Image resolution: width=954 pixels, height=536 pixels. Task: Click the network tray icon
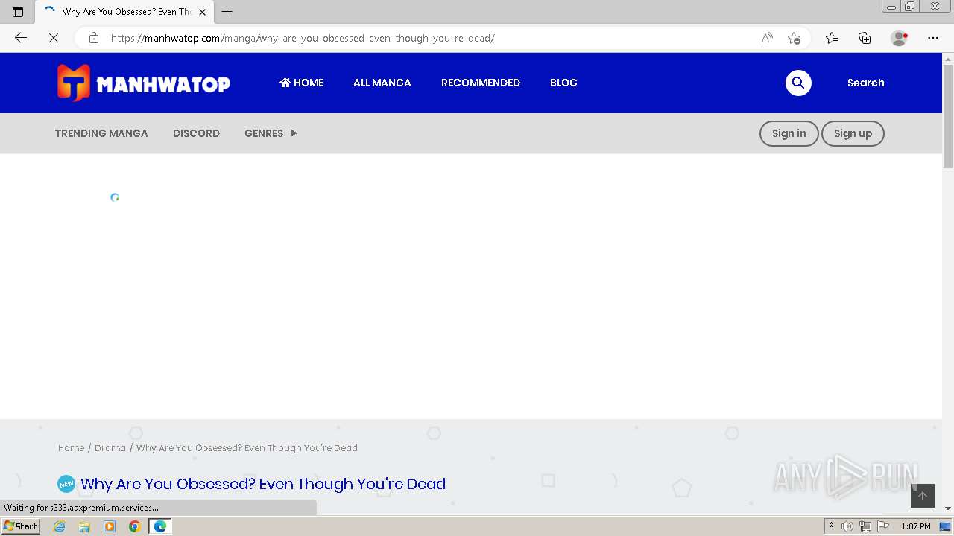coord(865,526)
